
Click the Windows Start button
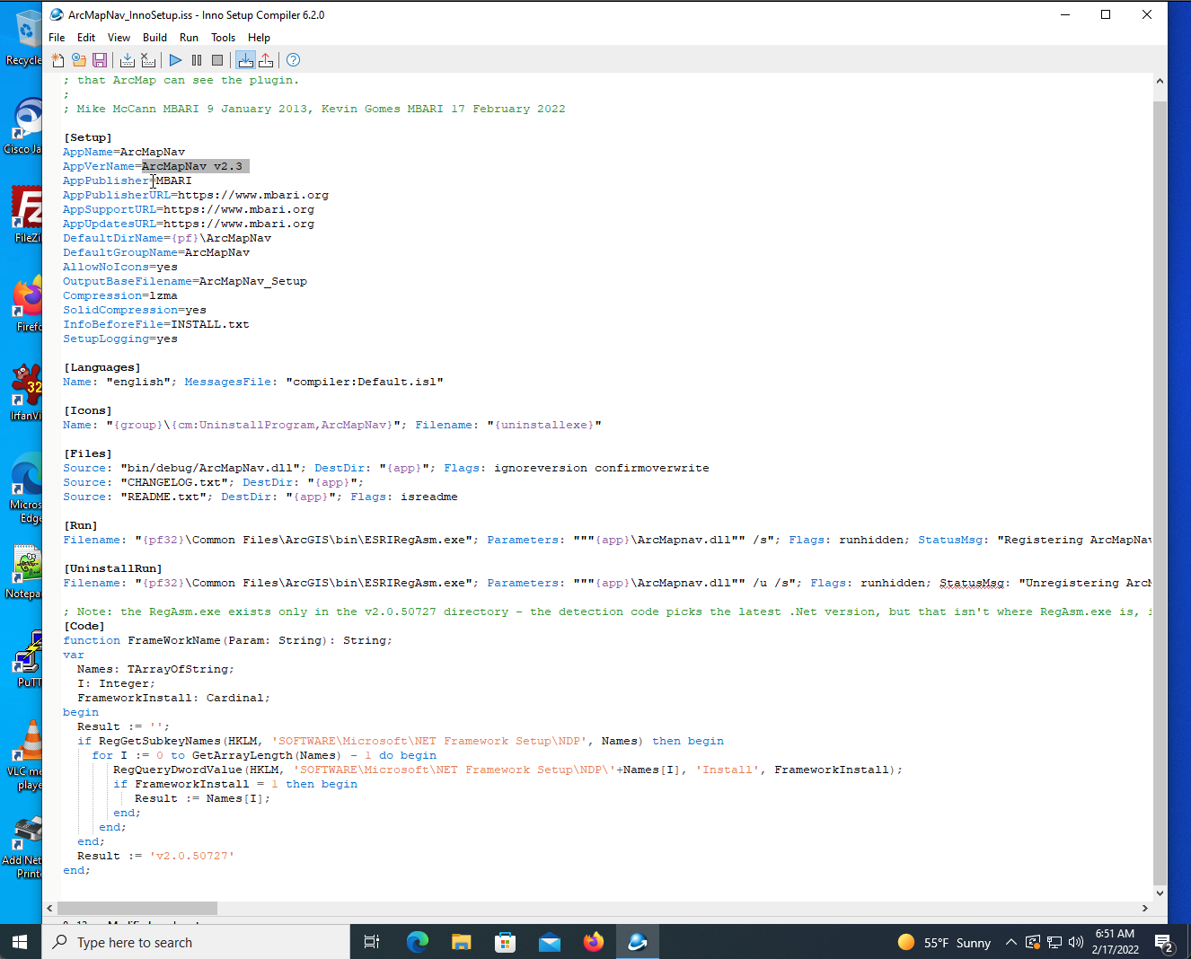coord(21,942)
